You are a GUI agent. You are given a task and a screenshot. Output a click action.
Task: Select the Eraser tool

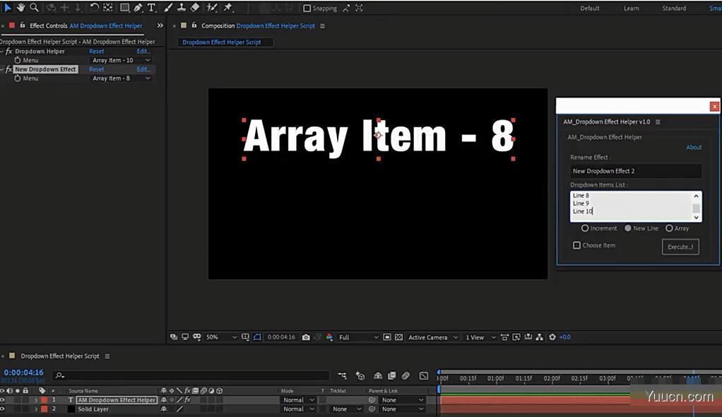click(195, 7)
